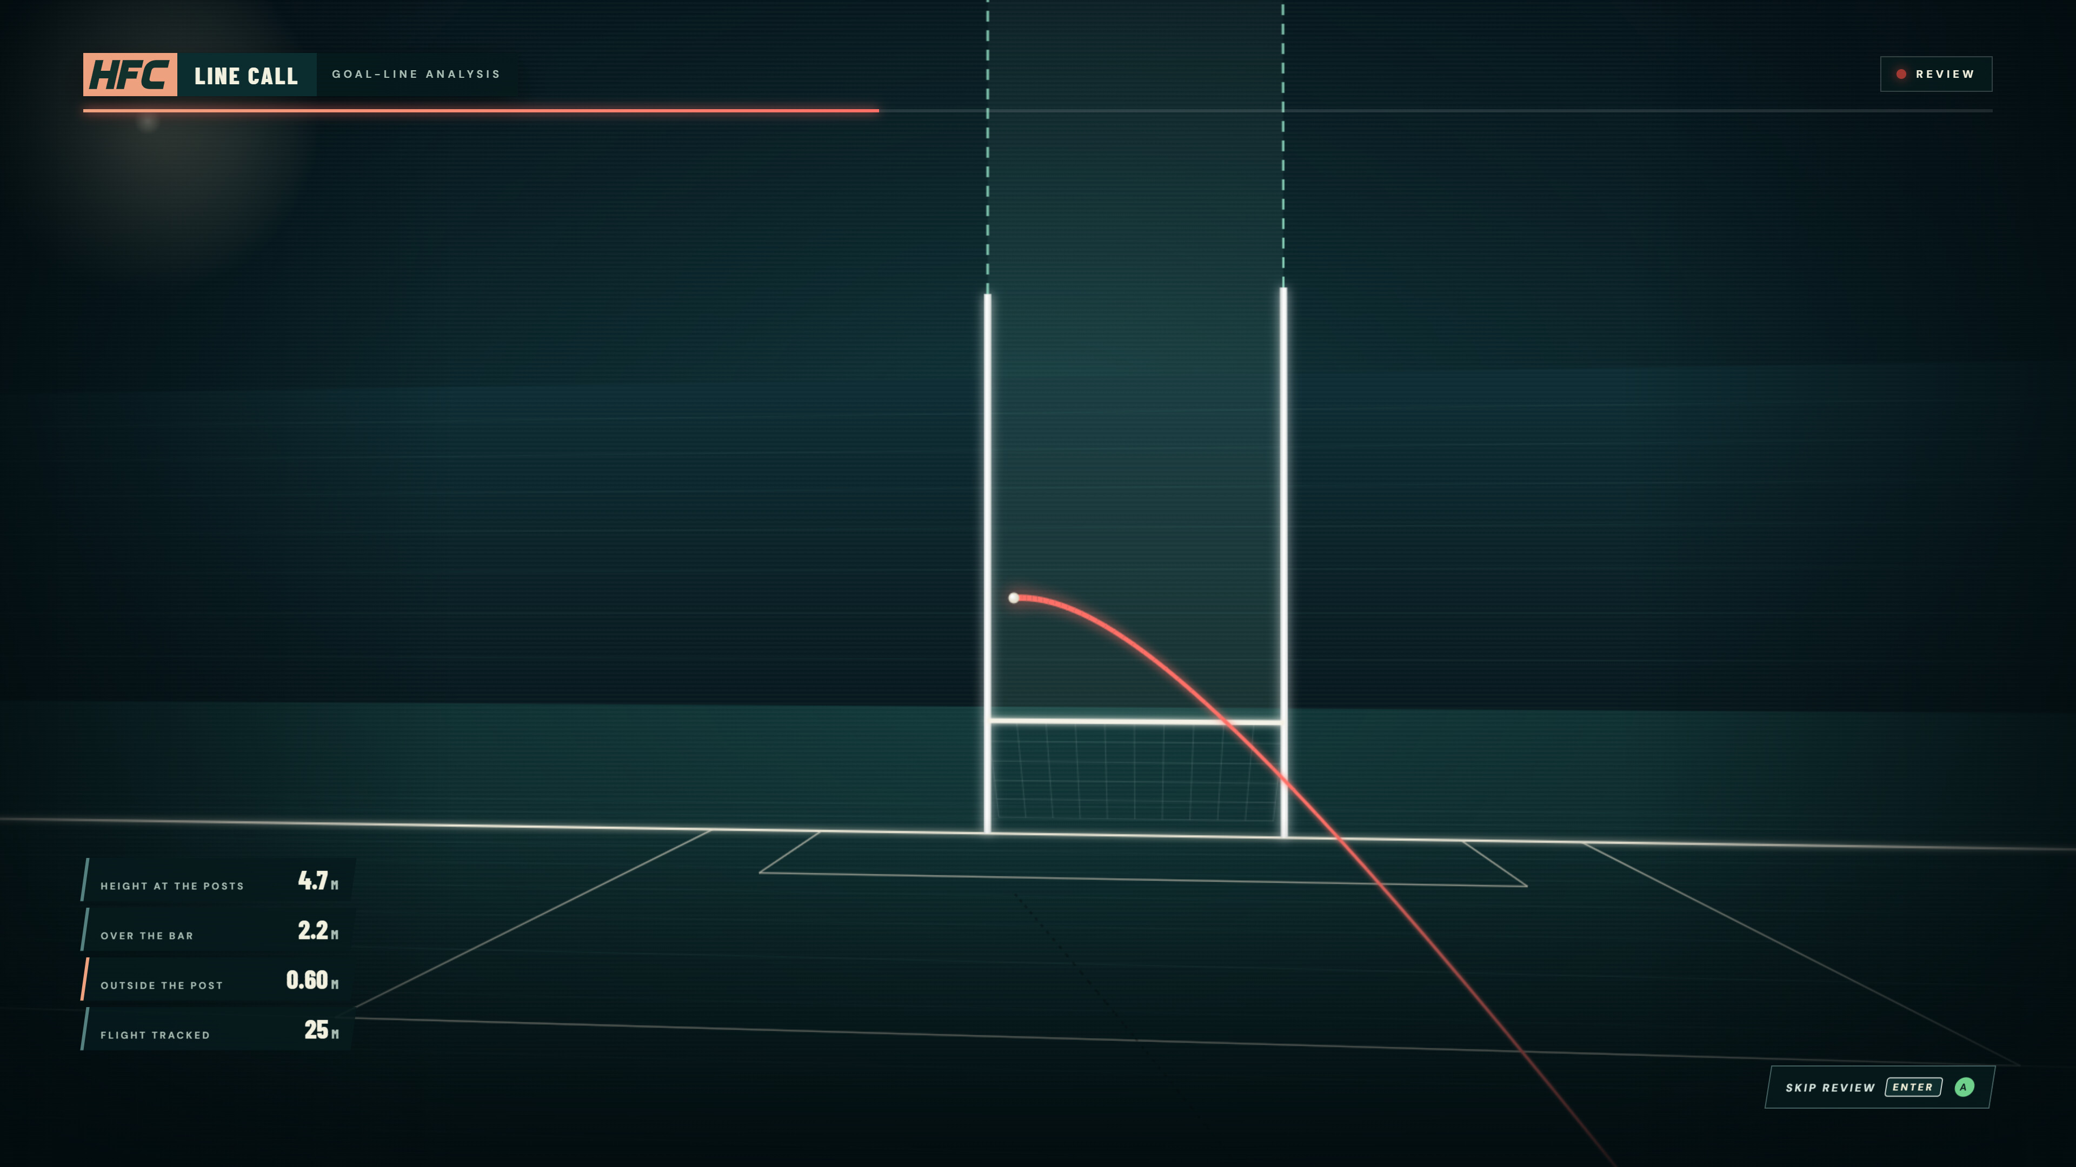Click the 25 M flight tracked value
Screen dimensions: 2076x1167
coord(321,1030)
